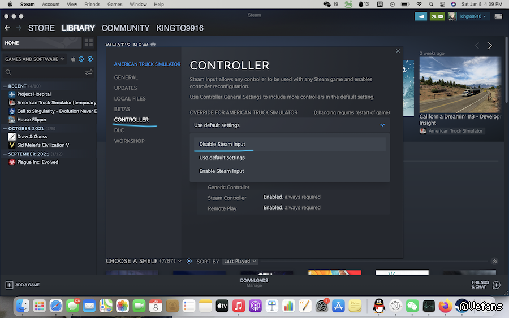Open Apple TV app in dock
This screenshot has height=318, width=509.
pyautogui.click(x=222, y=306)
